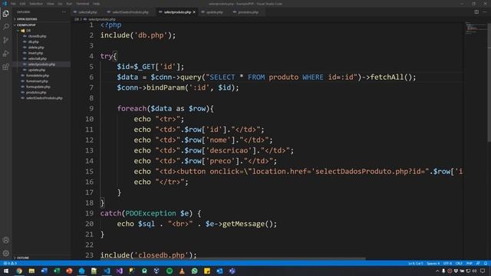Open VLC cone icon on taskbar
The image size is (491, 276).
click(x=182, y=271)
